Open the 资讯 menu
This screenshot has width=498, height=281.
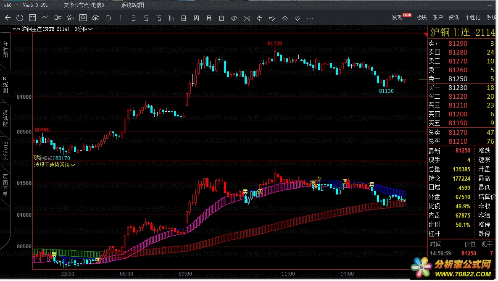[x=453, y=18]
